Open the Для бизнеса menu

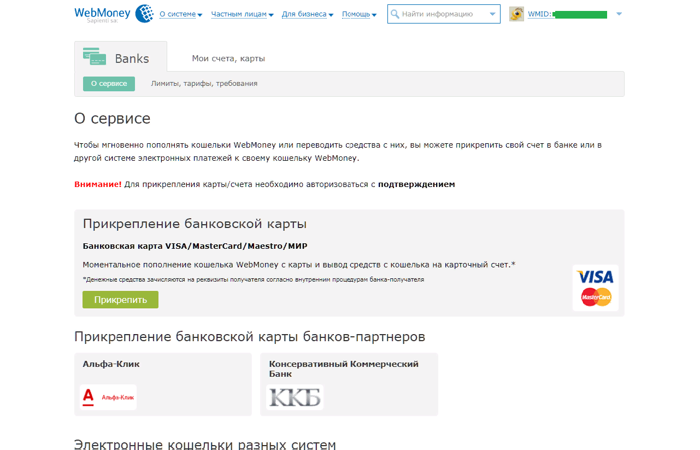click(x=308, y=15)
